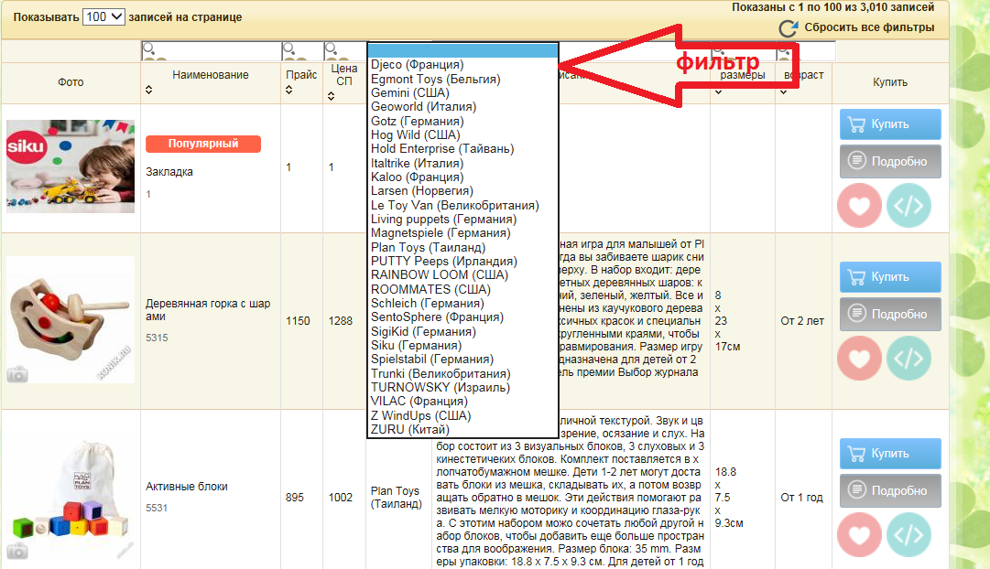Viewport: 990px width, 569px height.
Task: Click the embed code icon for Закладка
Action: tap(908, 206)
